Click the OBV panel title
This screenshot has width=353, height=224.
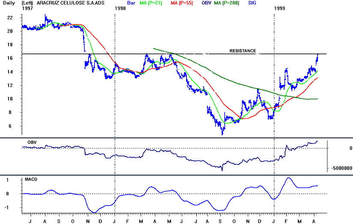[x=32, y=143]
